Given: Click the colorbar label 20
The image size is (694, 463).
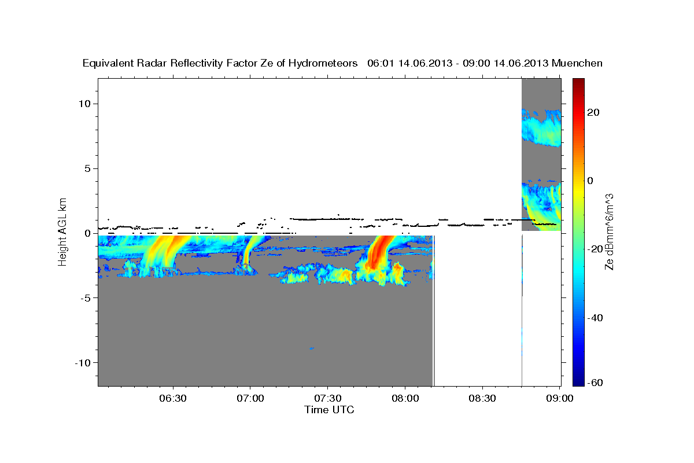Looking at the screenshot, I should tap(593, 112).
